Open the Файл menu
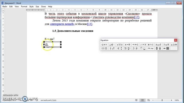The height and width of the screenshot is (103, 184). coord(5,7)
